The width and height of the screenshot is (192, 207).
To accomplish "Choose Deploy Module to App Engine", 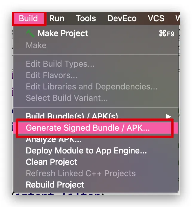I will [x=96, y=151].
